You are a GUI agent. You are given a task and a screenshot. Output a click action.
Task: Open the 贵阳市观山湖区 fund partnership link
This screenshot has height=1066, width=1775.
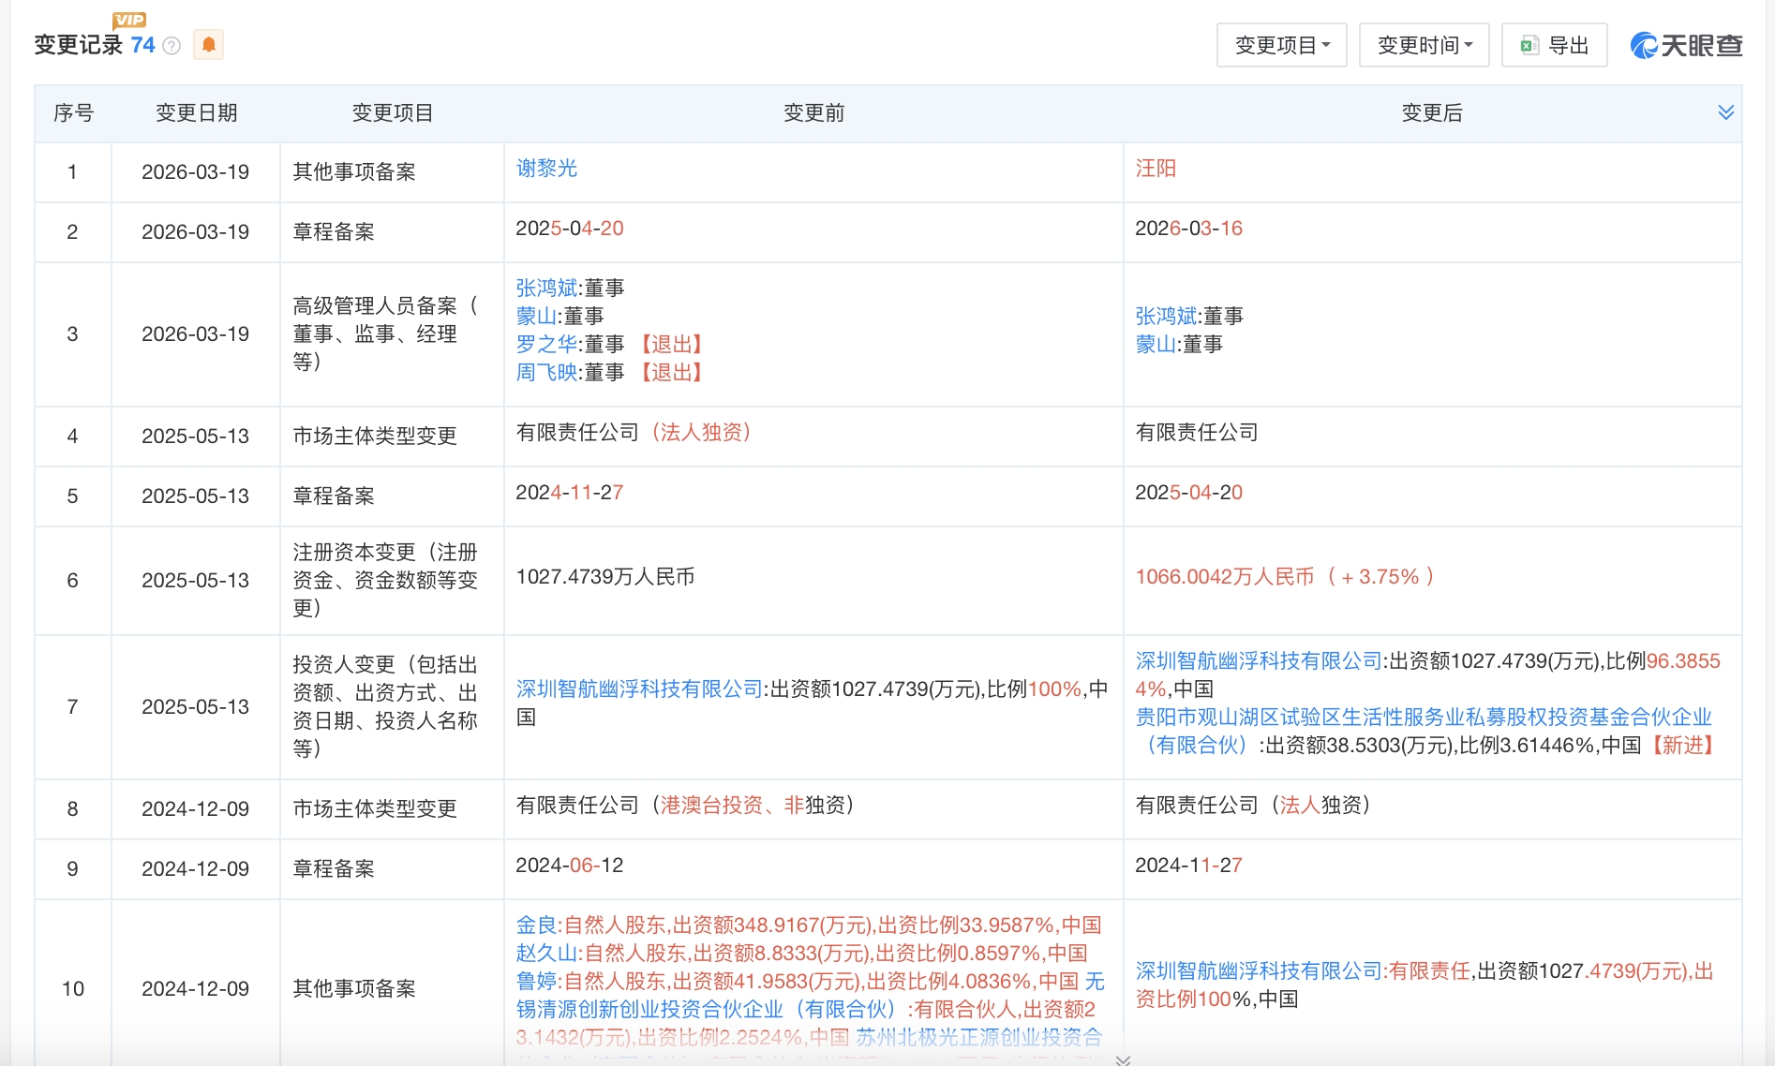1424,732
